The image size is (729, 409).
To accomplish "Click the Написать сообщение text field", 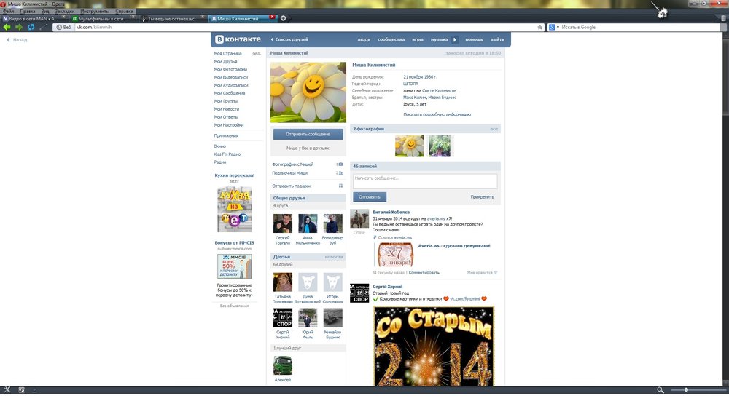I will point(425,180).
